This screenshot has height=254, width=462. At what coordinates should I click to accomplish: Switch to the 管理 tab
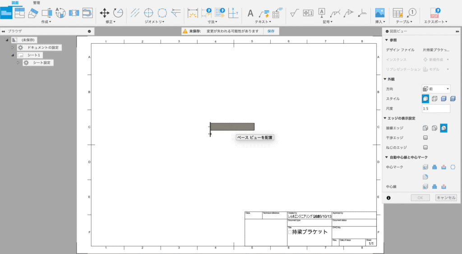pyautogui.click(x=37, y=3)
